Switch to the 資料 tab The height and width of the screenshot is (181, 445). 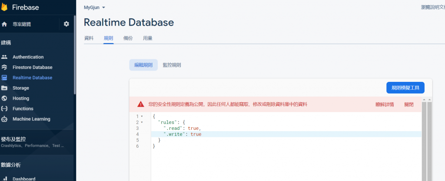89,38
